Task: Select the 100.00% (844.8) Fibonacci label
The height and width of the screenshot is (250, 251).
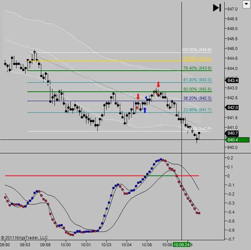Action: tap(197, 50)
